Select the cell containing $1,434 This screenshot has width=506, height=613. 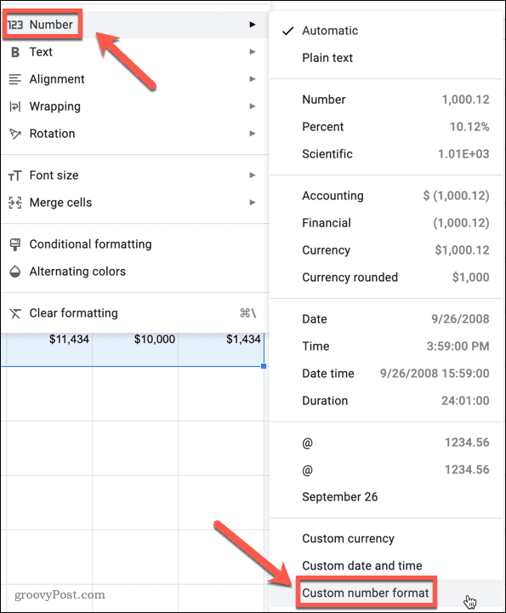(x=221, y=350)
